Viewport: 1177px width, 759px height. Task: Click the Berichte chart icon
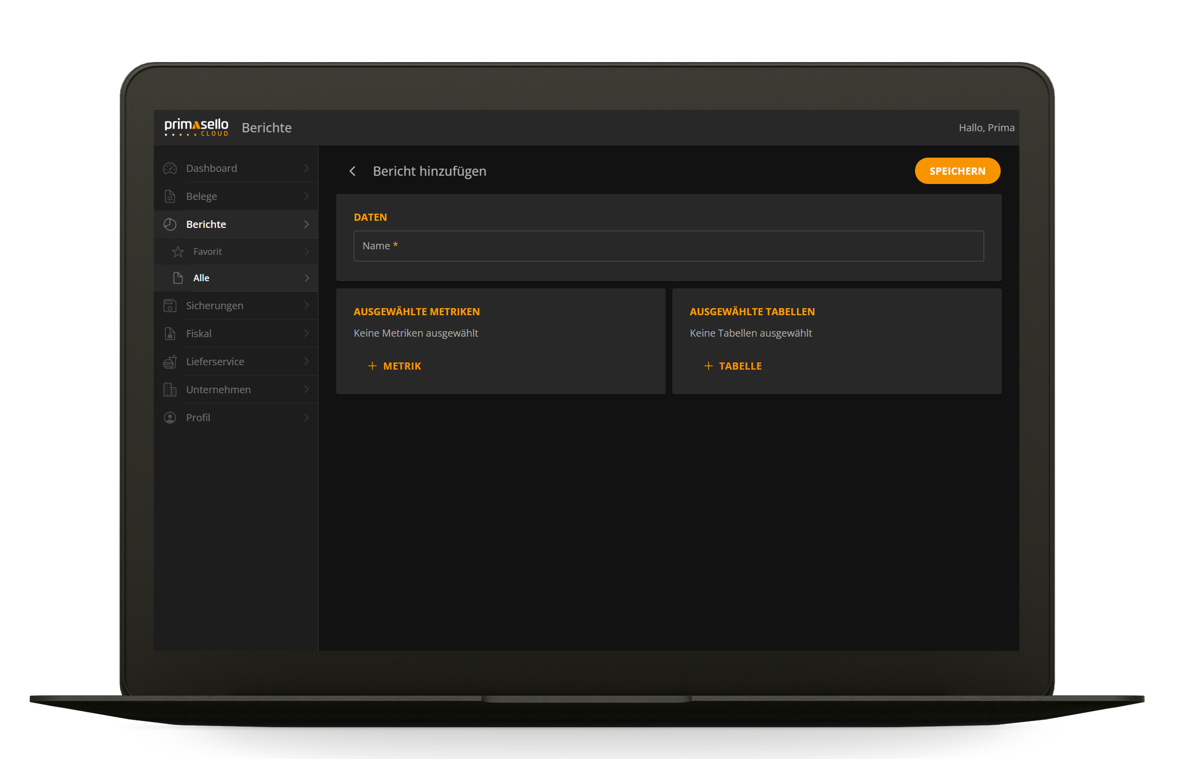169,224
